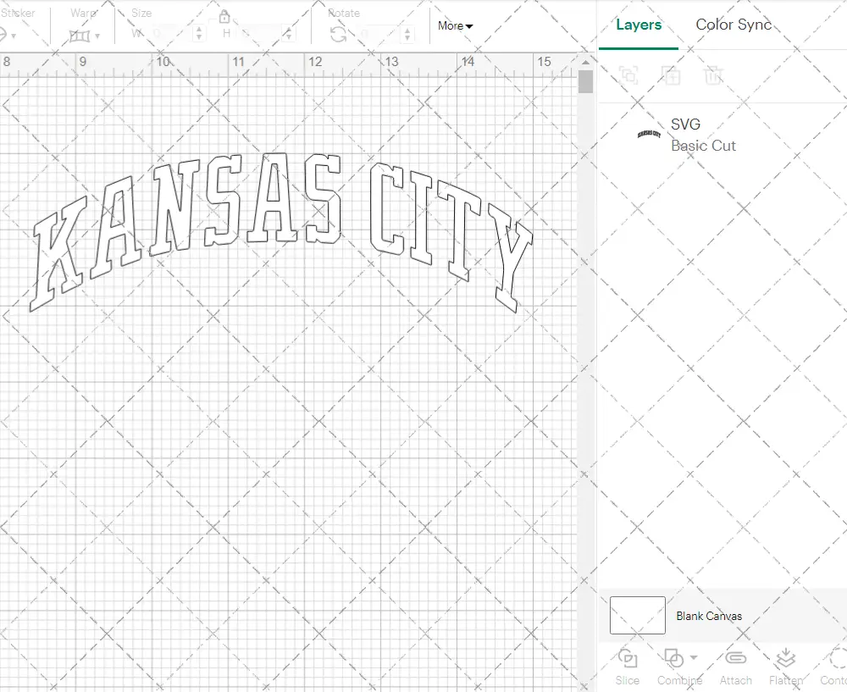Select the Layers tab
Screen dimensions: 847x692
click(639, 25)
